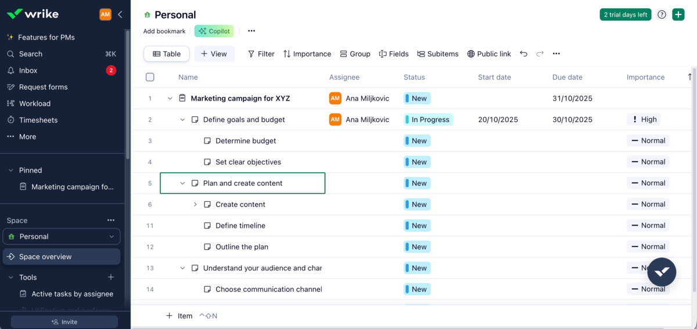Open status New for Determine budget

click(417, 141)
